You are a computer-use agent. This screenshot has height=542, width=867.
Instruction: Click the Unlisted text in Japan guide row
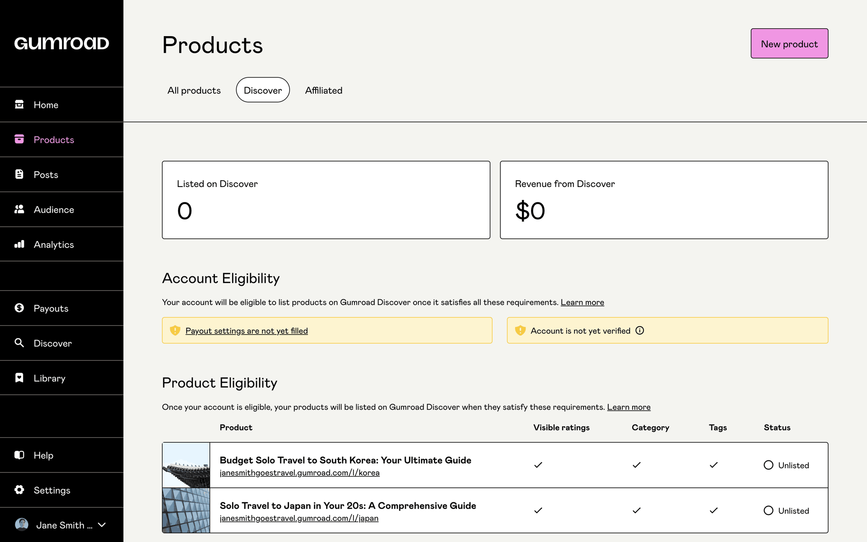click(x=793, y=511)
